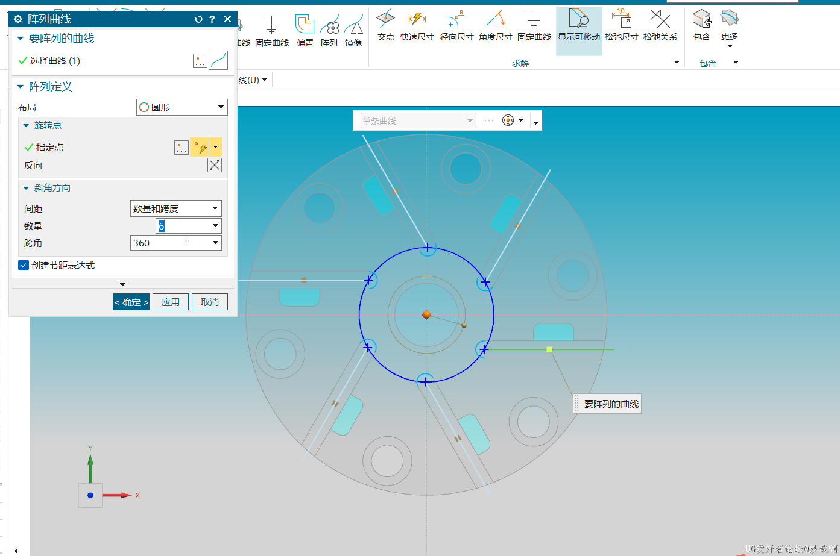The height and width of the screenshot is (556, 840).
Task: Open the dialog settings gear icon
Action: click(18, 19)
